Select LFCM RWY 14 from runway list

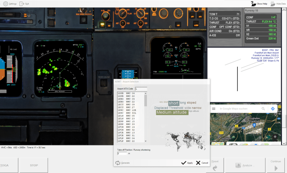click(126, 127)
